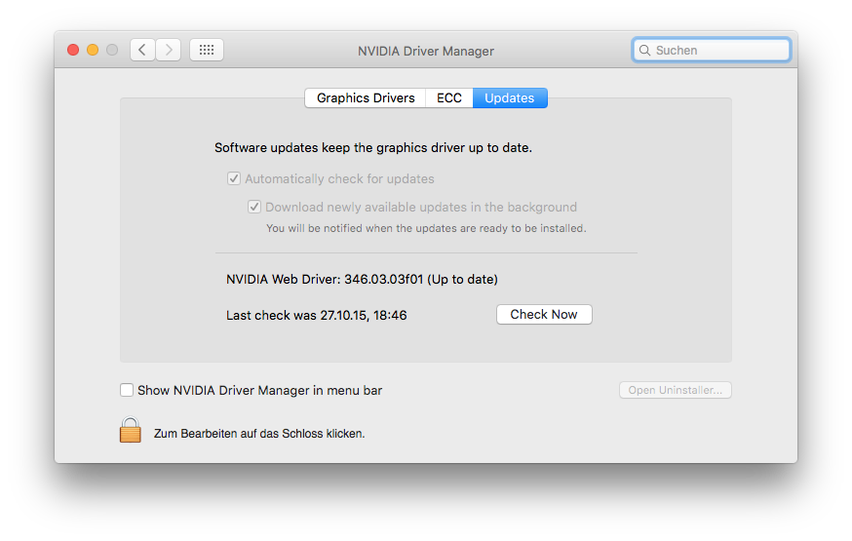Image resolution: width=852 pixels, height=541 pixels.
Task: Go back with the left chevron
Action: 142,50
